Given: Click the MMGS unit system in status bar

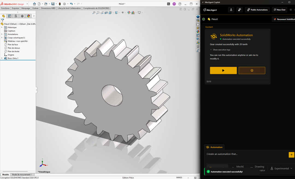Looking at the screenshot, I should tap(179, 177).
